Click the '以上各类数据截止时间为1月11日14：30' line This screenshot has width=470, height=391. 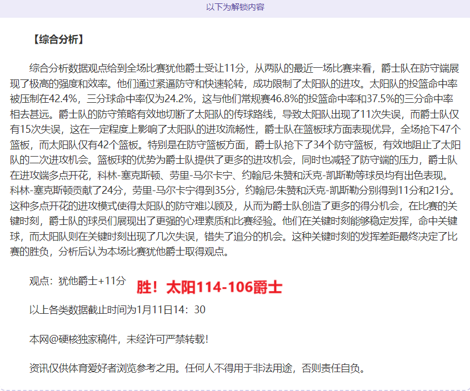(x=117, y=309)
